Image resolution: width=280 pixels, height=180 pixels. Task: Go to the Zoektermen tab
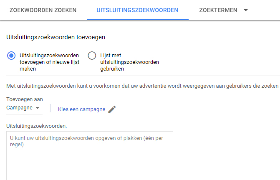coord(218,10)
